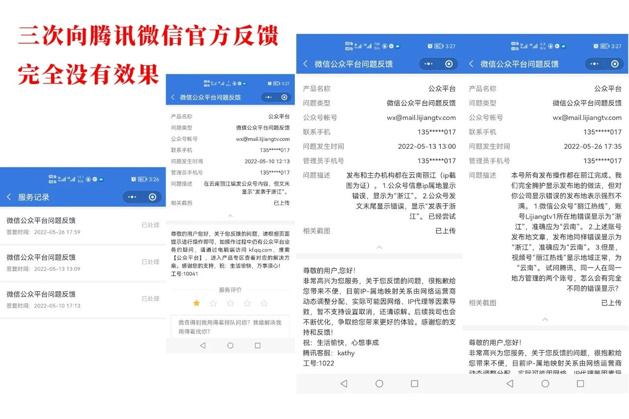Tap the 服务评价 section heading
This screenshot has height=419, width=629.
click(230, 290)
